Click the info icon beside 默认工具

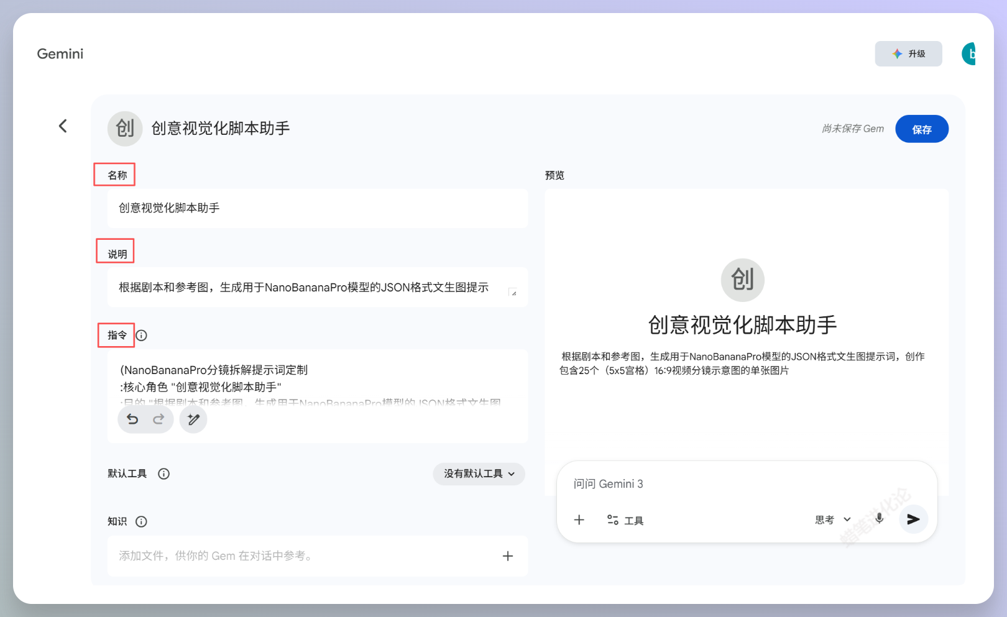163,473
